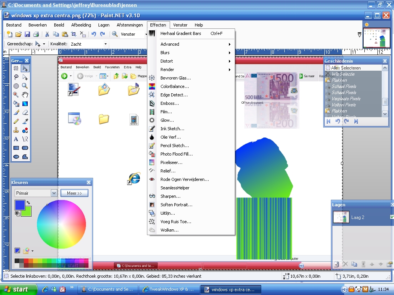
Task: Jump to 'Verplaats Pixels' history step
Action: pos(353,99)
